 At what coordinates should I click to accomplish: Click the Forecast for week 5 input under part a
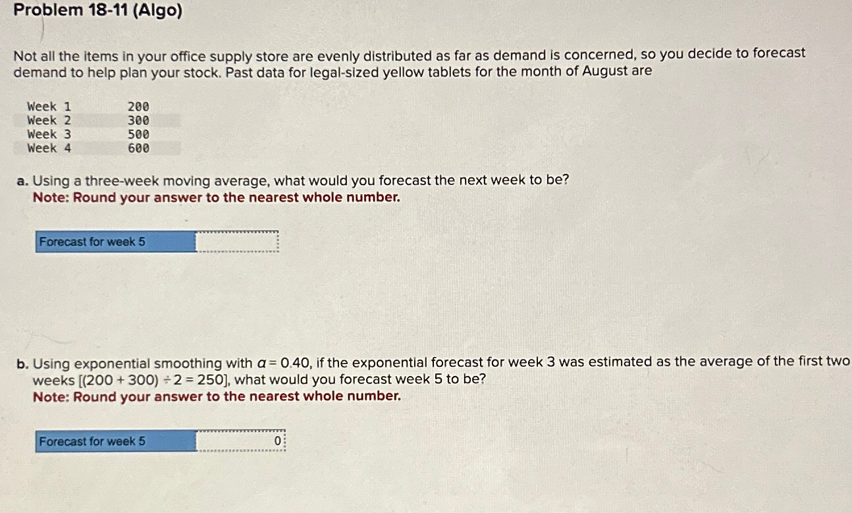click(237, 242)
